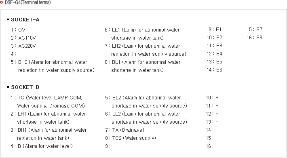Click the LL2 lamp entry in Socket-B
Screen dimensions: 287x158
[146, 118]
